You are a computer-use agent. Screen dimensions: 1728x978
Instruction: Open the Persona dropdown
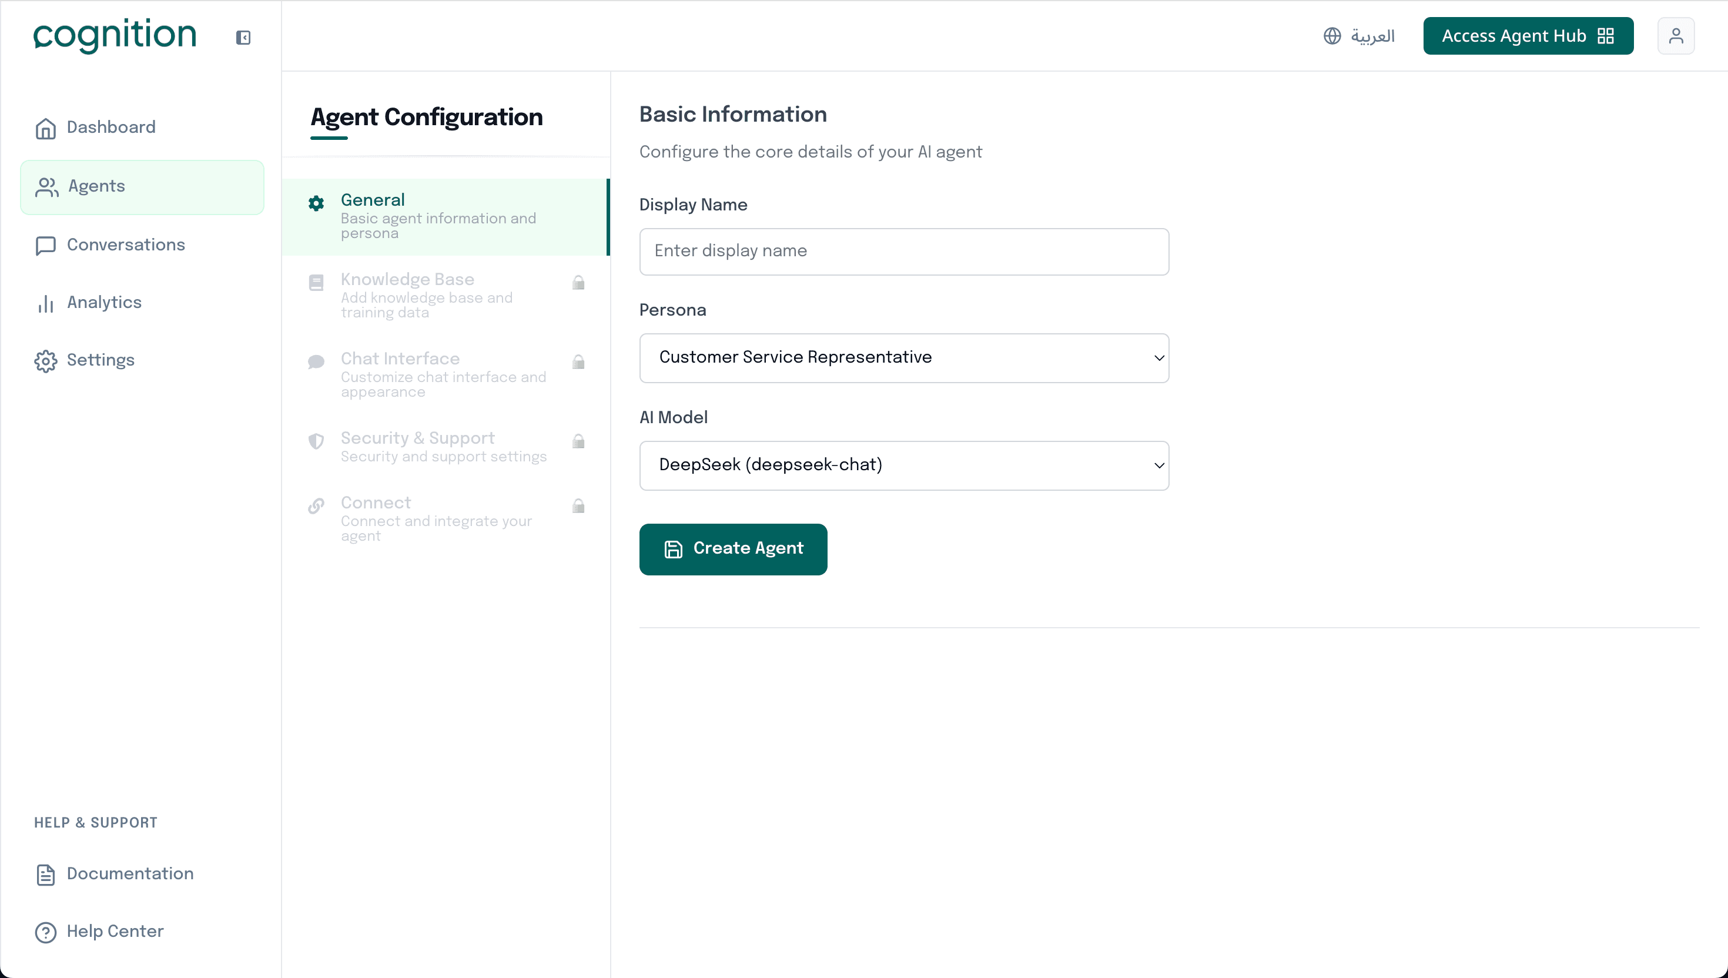[x=903, y=357]
